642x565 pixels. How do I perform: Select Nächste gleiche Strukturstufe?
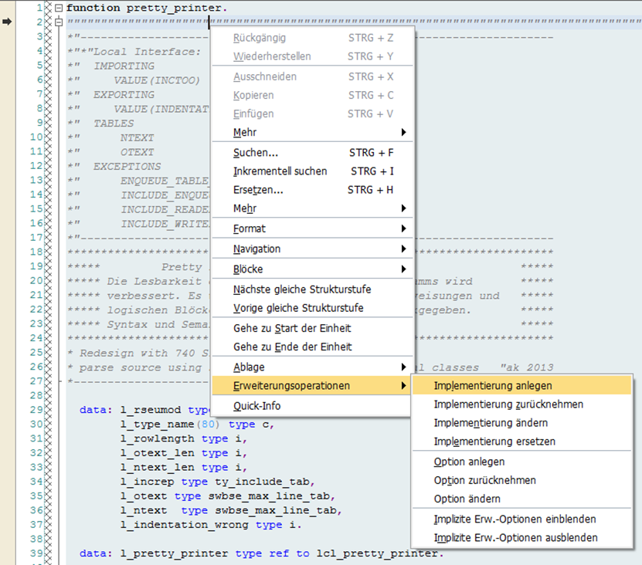click(313, 289)
